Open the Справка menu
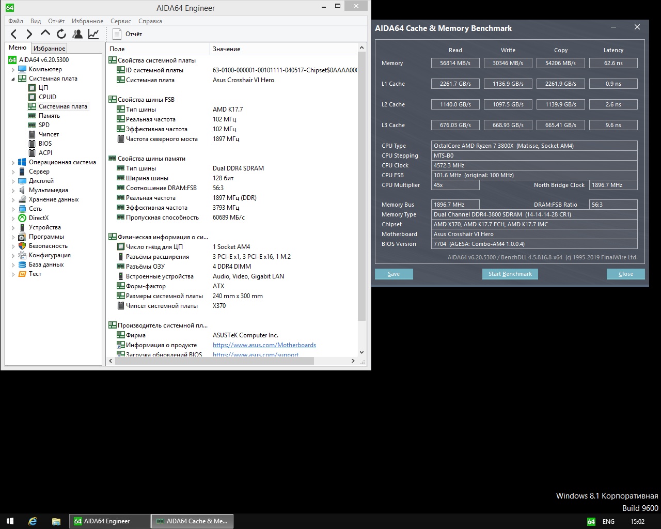The height and width of the screenshot is (529, 661). tap(150, 21)
